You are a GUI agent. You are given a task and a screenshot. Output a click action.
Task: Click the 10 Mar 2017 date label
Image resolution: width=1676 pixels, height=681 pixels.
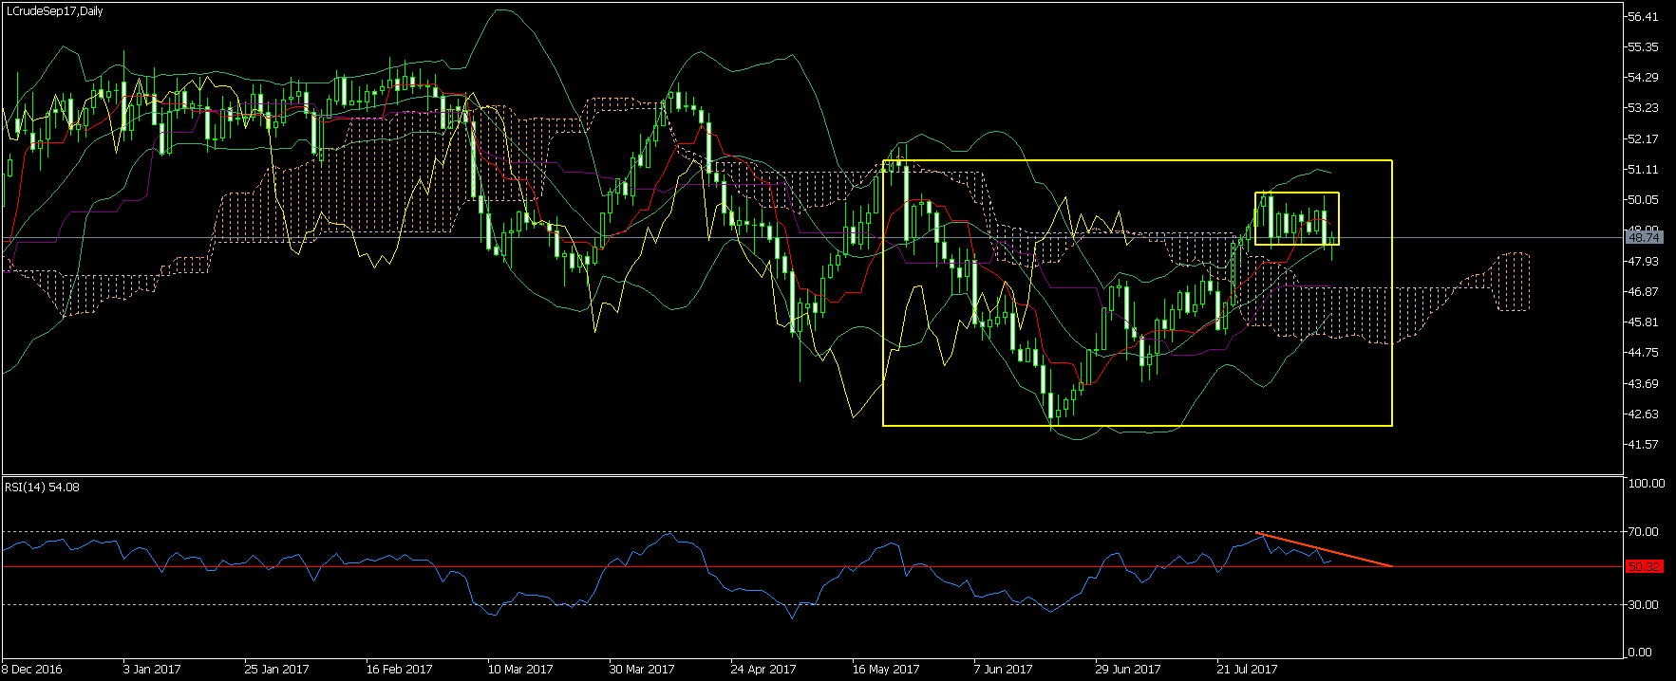pyautogui.click(x=520, y=669)
